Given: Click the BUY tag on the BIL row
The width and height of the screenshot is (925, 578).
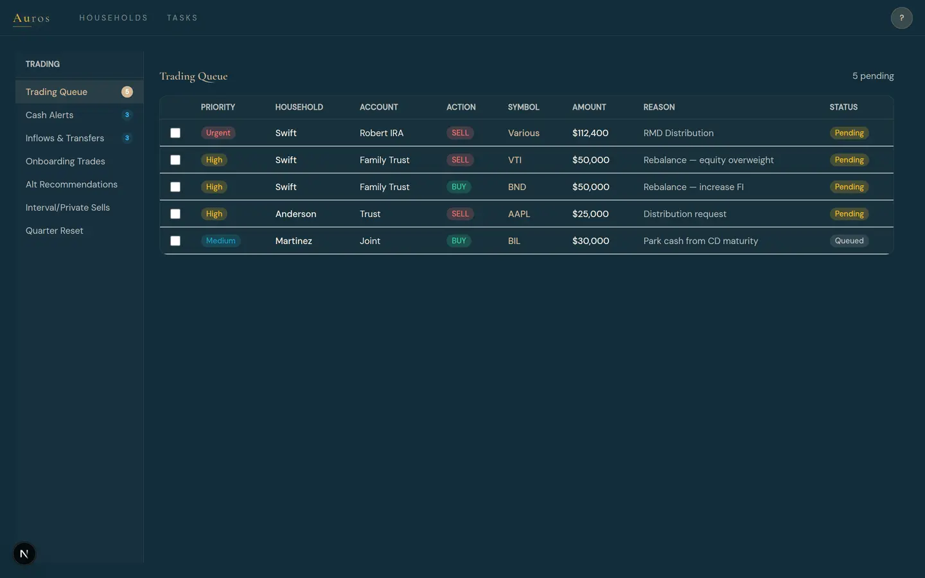Looking at the screenshot, I should point(459,241).
